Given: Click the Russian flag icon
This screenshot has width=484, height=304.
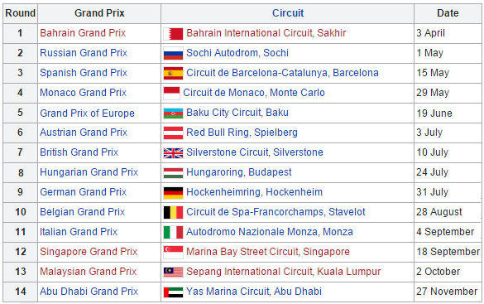Looking at the screenshot, I should [x=173, y=54].
